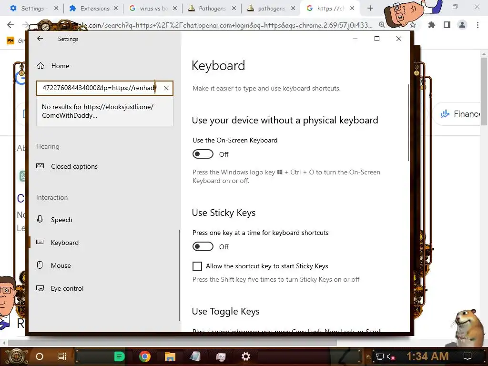Maximize the Settings window
This screenshot has width=488, height=366.
coord(377,39)
